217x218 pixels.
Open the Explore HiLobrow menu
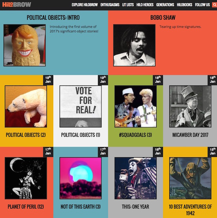pos(84,5)
